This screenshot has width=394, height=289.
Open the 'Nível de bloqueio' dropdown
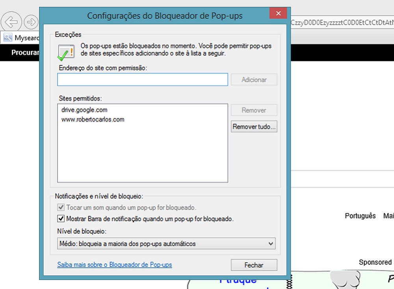click(166, 243)
